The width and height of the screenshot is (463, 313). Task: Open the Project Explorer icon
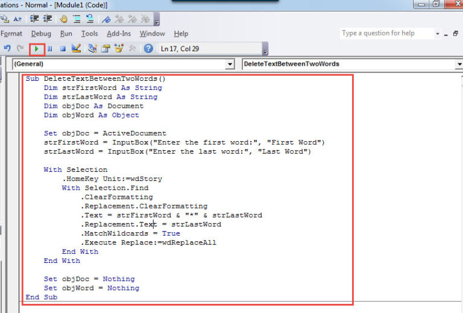click(x=92, y=48)
